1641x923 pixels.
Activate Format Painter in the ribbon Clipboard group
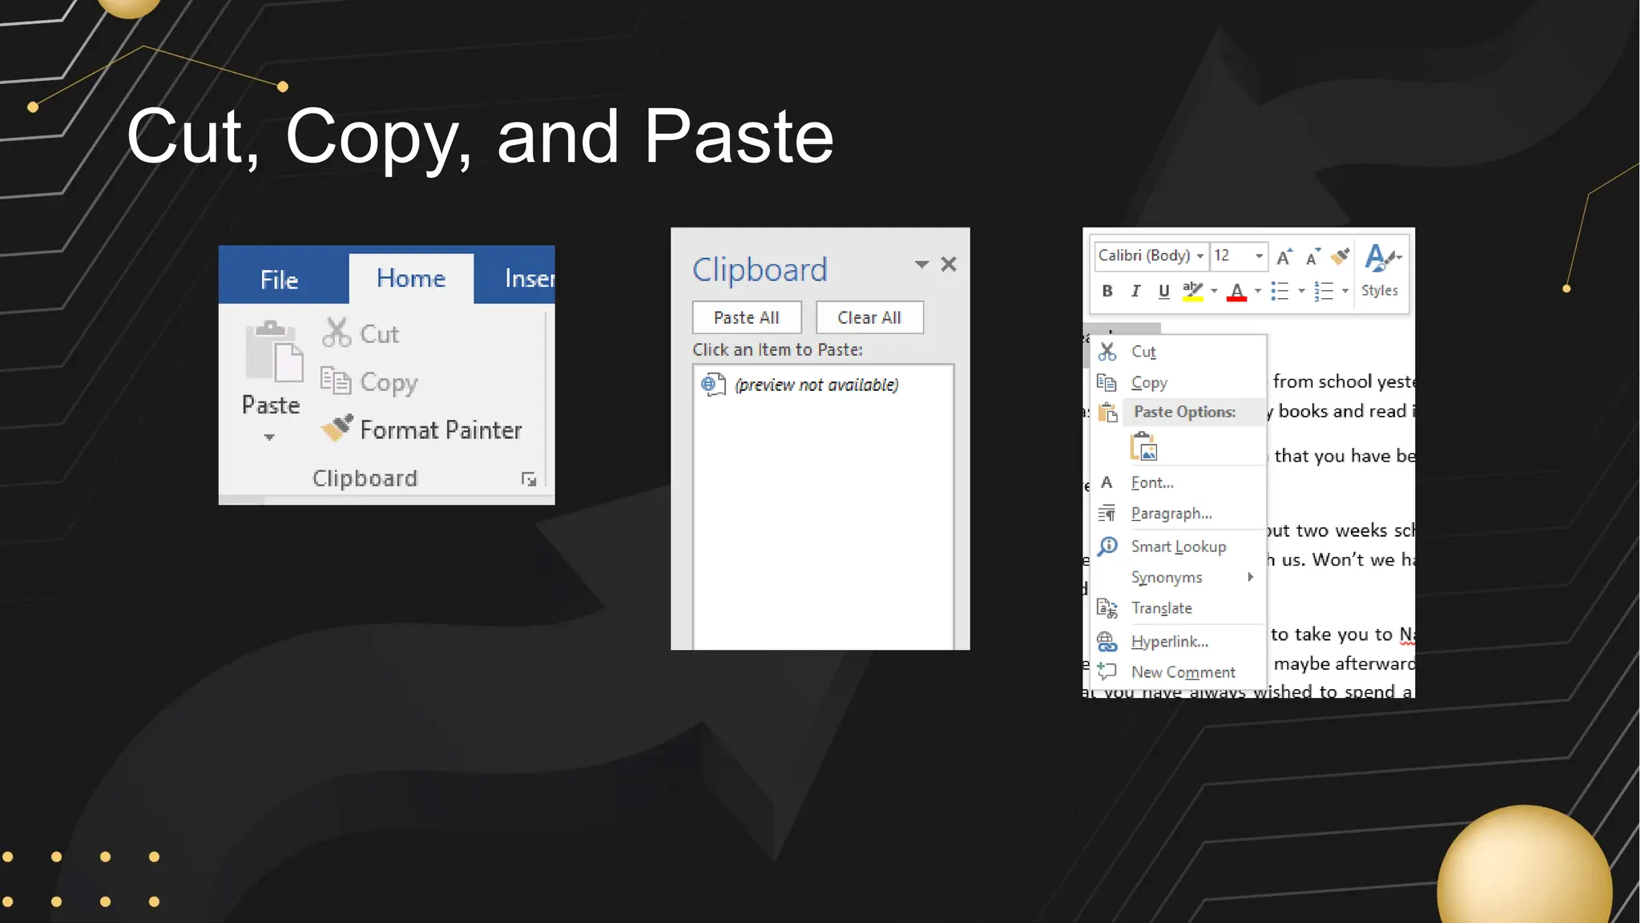(x=421, y=429)
